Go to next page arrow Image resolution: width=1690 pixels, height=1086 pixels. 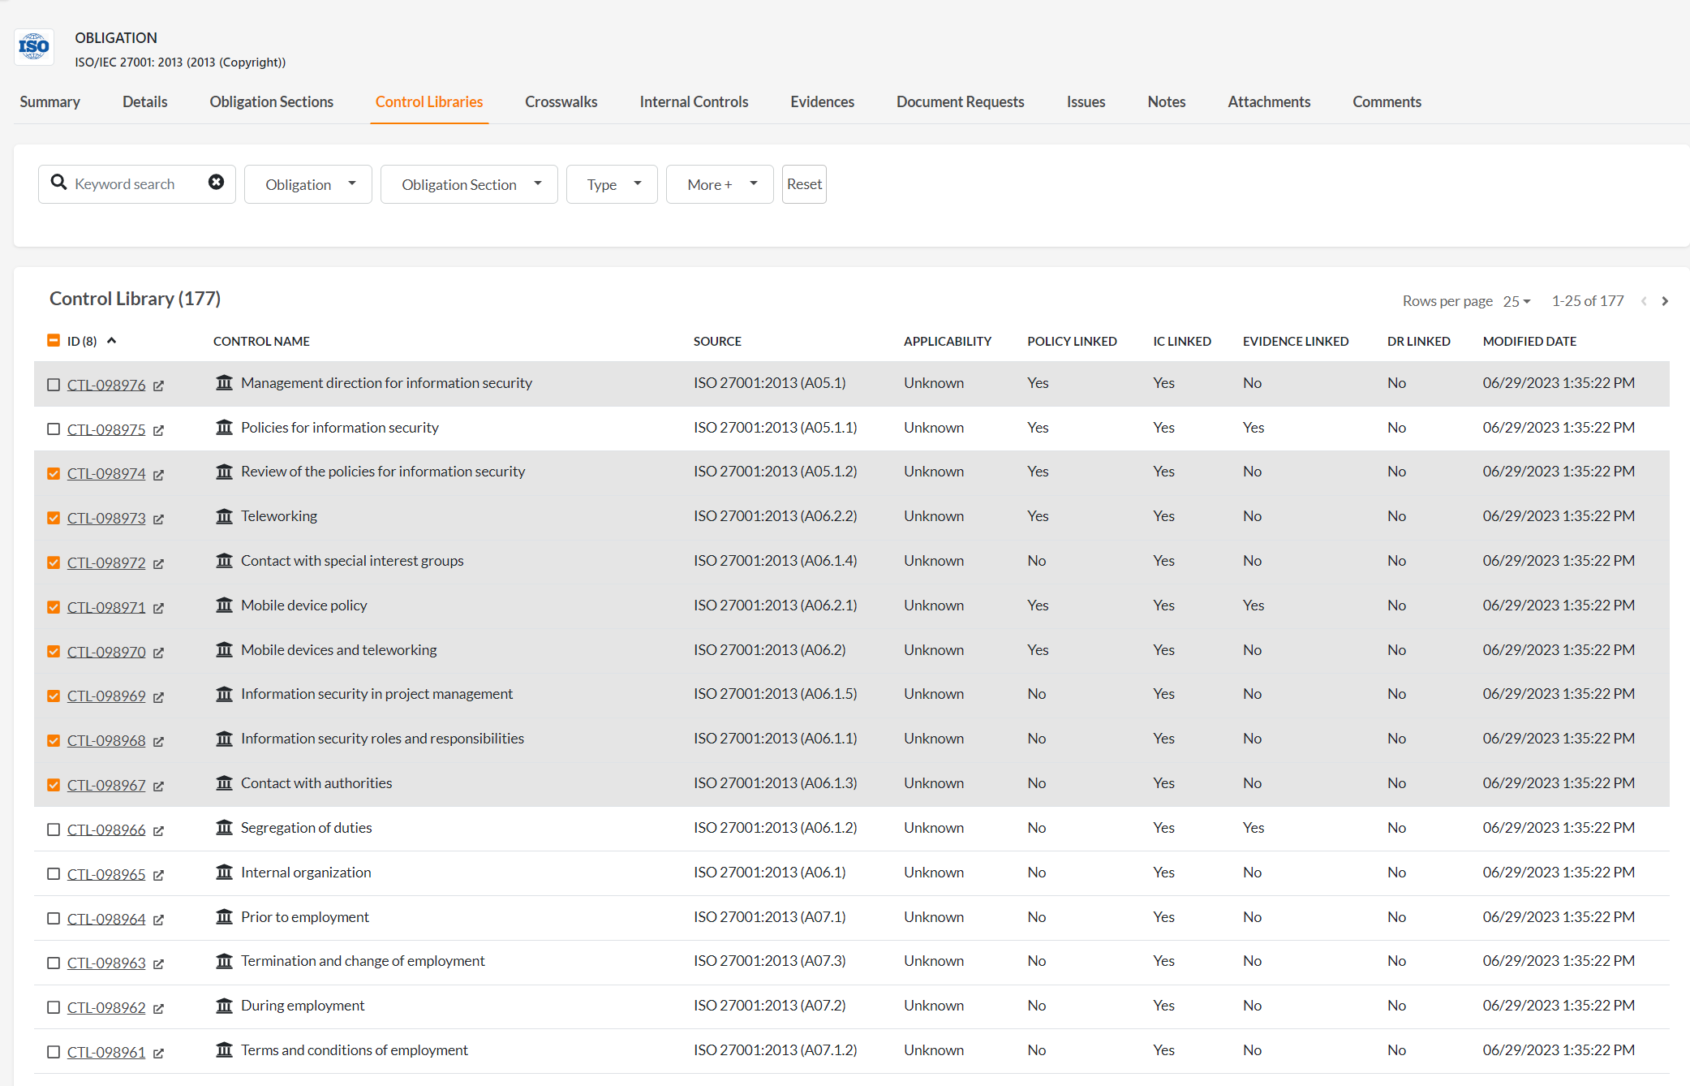pos(1665,301)
